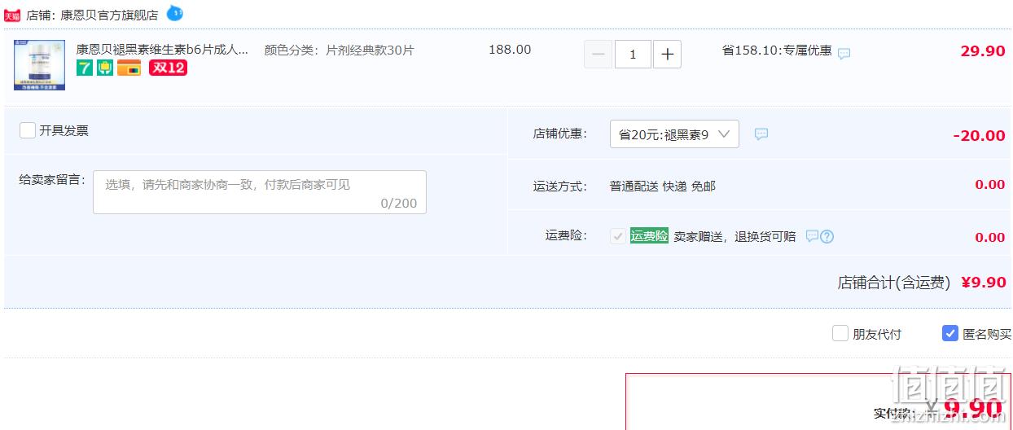
Task: Click the quantity input field showing 1
Action: [633, 55]
